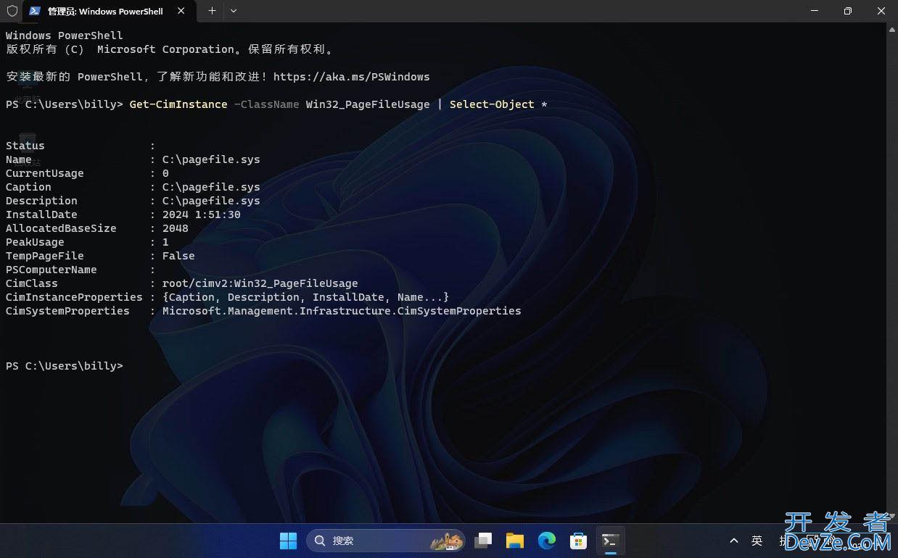Show hidden system tray icons
This screenshot has width=898, height=558.
pyautogui.click(x=734, y=541)
